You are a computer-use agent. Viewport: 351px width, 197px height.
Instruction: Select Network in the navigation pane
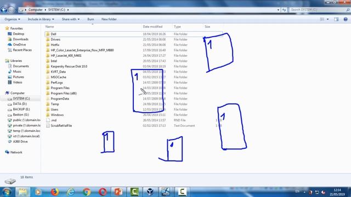[x=14, y=152]
